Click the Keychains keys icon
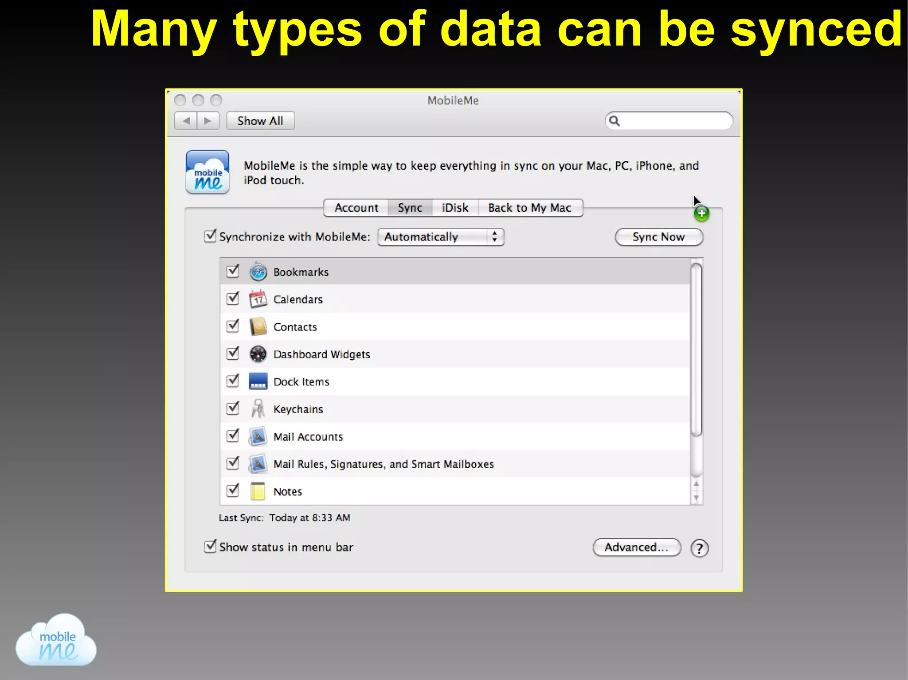The height and width of the screenshot is (680, 908). (258, 409)
